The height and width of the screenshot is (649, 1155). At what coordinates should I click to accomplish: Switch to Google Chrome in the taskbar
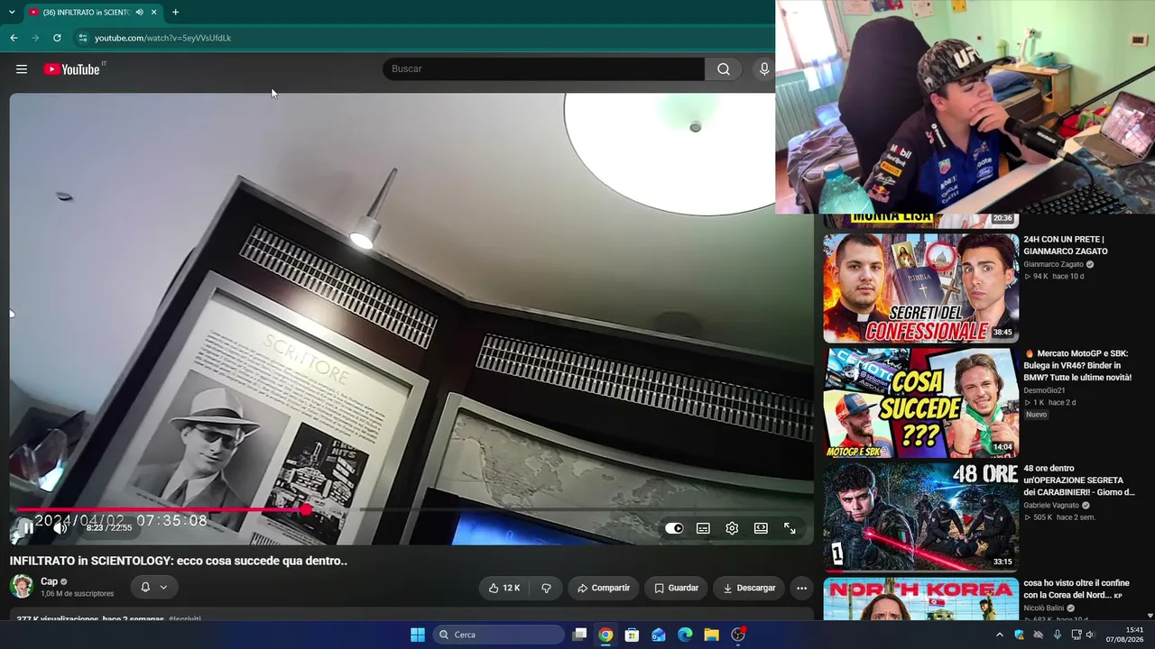(x=605, y=635)
